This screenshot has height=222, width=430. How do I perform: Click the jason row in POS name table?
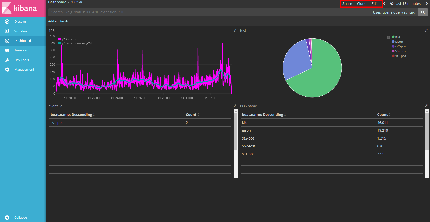point(332,130)
